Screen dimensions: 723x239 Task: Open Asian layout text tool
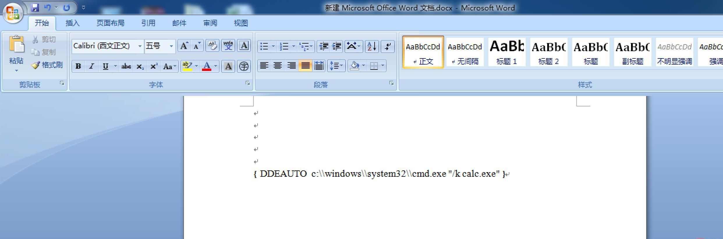(x=354, y=46)
